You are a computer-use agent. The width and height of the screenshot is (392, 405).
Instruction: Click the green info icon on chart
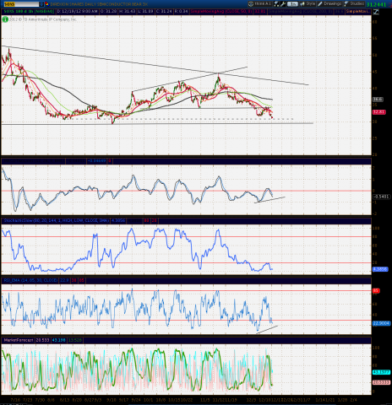[x=5, y=19]
